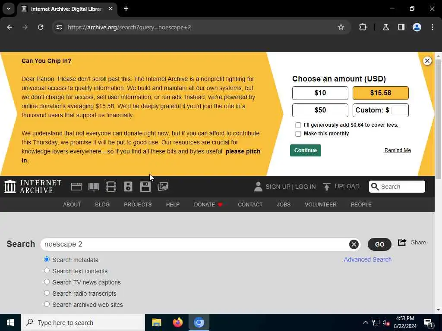The width and height of the screenshot is (442, 331).
Task: Open the CONTACT menu item
Action: click(x=250, y=205)
